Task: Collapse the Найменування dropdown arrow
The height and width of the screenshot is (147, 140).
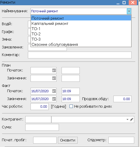Action: pos(129,11)
